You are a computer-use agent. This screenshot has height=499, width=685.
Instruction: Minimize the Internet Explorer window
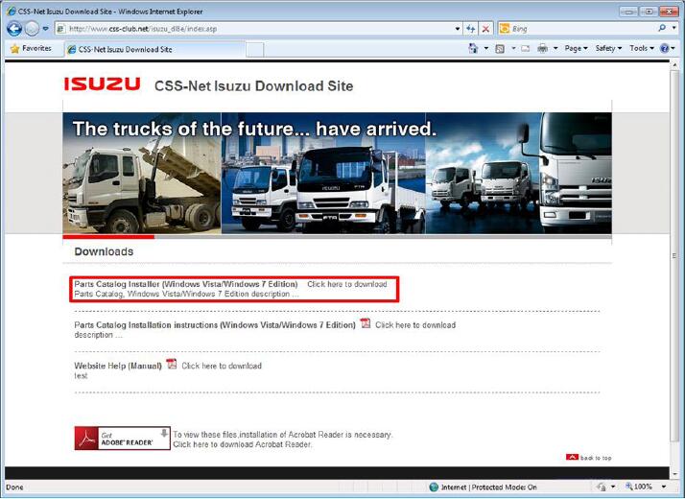[x=629, y=12]
